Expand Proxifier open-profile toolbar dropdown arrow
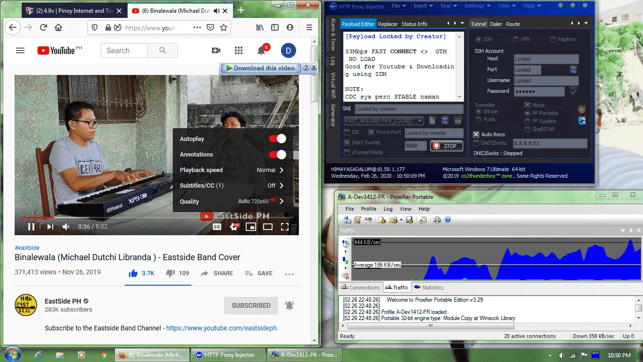Image resolution: width=643 pixels, height=362 pixels. coord(401,220)
